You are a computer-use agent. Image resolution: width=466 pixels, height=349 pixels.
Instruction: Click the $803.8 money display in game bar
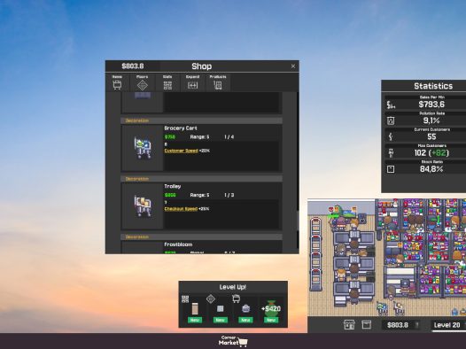[401, 325]
